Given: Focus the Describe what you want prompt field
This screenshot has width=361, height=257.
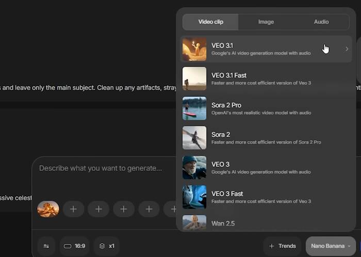Looking at the screenshot, I should click(101, 168).
